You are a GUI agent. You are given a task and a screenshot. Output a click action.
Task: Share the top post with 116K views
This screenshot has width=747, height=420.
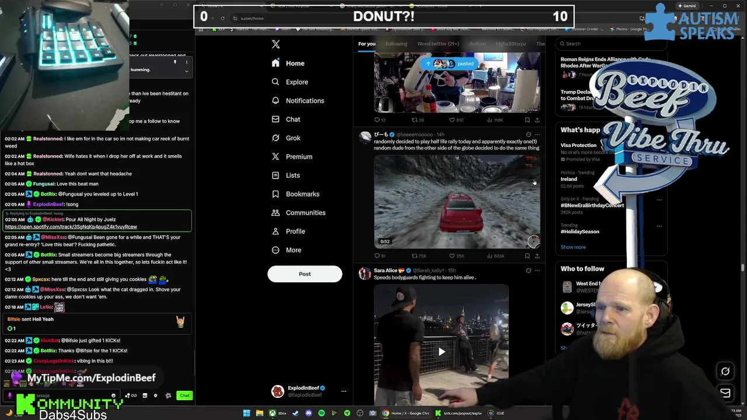[x=537, y=120]
